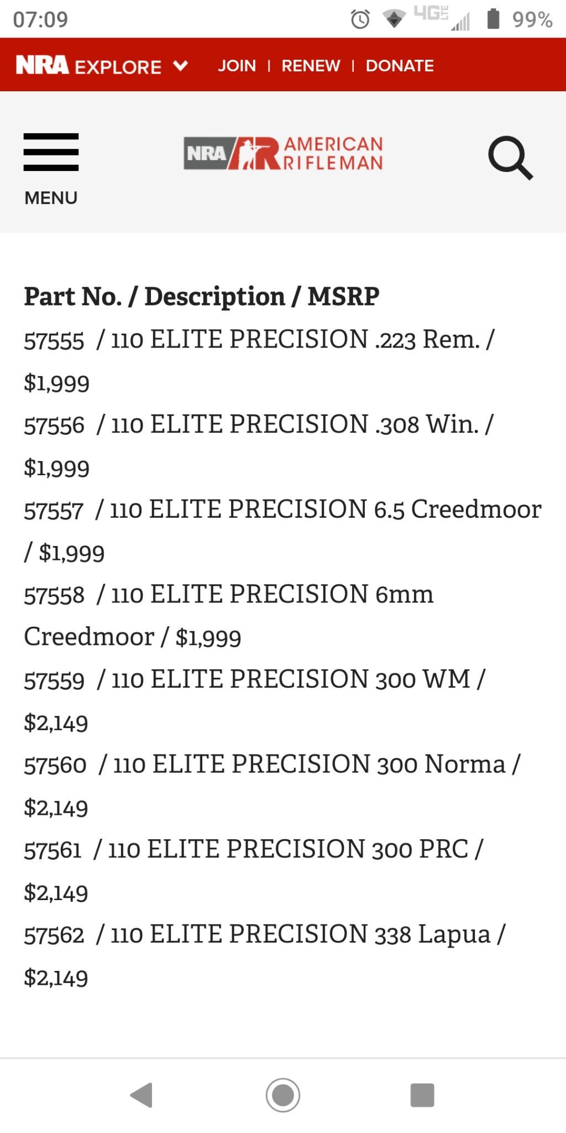Expand the NRA EXPLORE chevron dropdown
This screenshot has height=1133, width=566.
click(181, 66)
